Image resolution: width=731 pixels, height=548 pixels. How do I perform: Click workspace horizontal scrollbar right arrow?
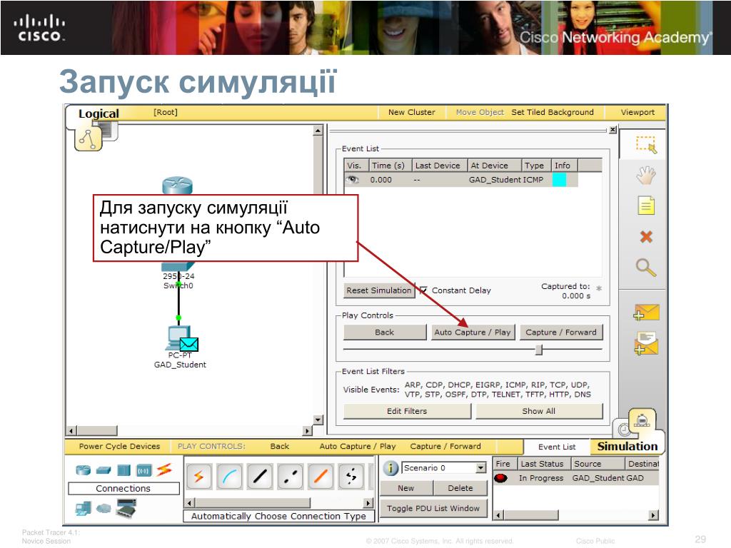pos(307,430)
